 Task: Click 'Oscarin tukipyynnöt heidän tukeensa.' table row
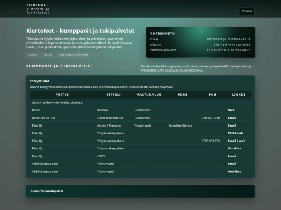point(140,103)
